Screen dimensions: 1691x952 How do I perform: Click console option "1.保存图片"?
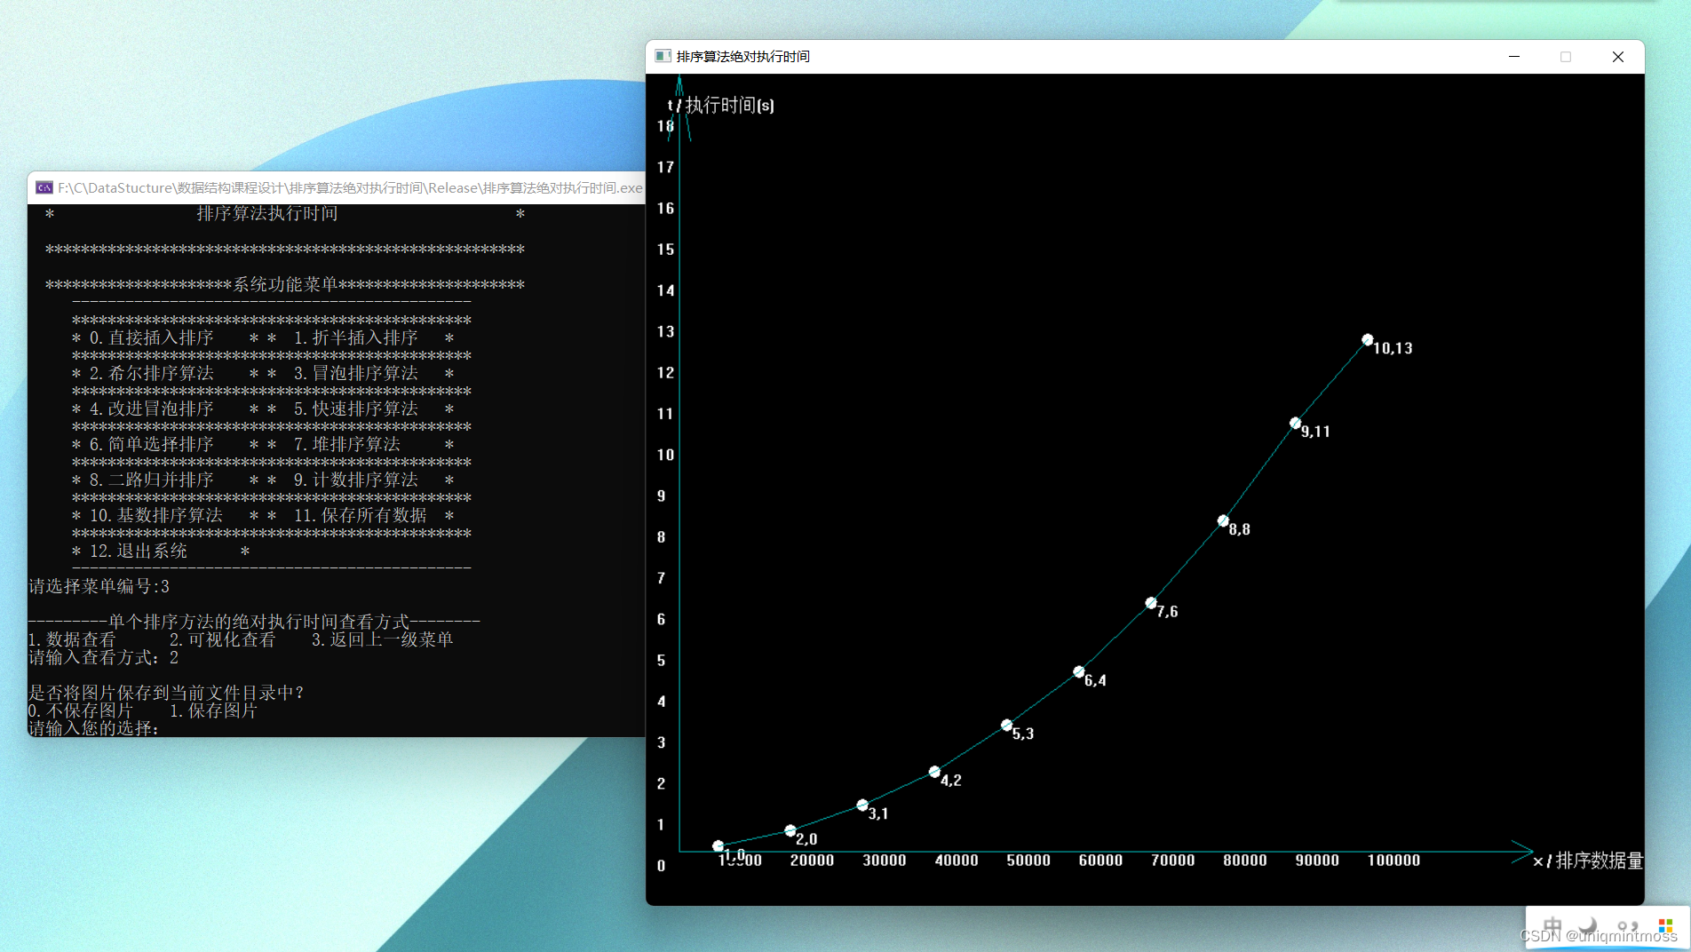[214, 710]
